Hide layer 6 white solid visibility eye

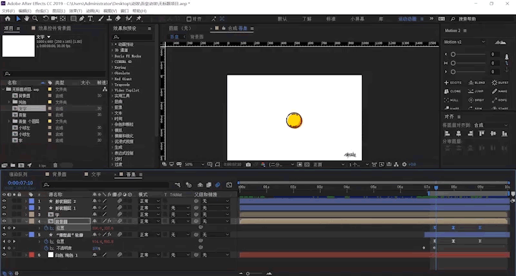(x=5, y=255)
